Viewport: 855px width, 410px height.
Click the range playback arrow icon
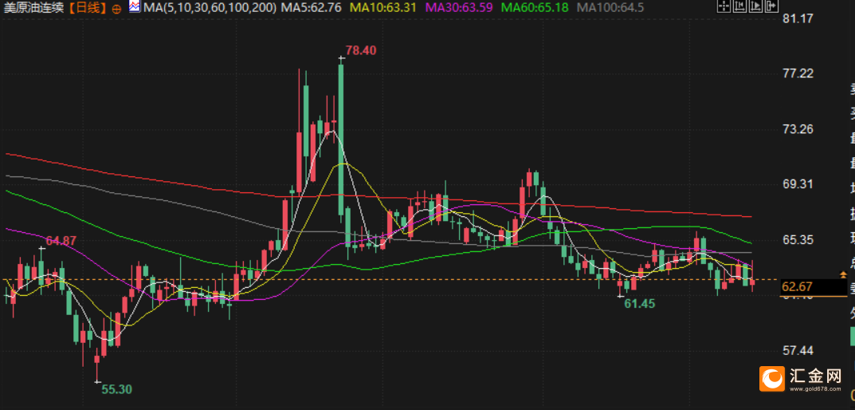755,6
